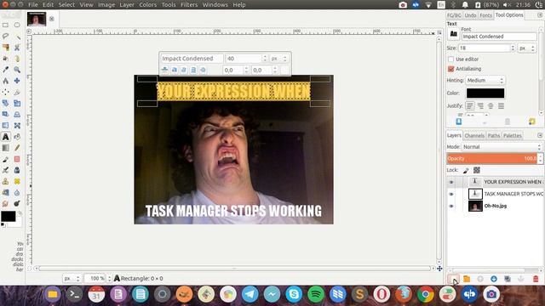The width and height of the screenshot is (545, 306).
Task: Select the Ellipse Select tool
Action: pyautogui.click(x=17, y=25)
